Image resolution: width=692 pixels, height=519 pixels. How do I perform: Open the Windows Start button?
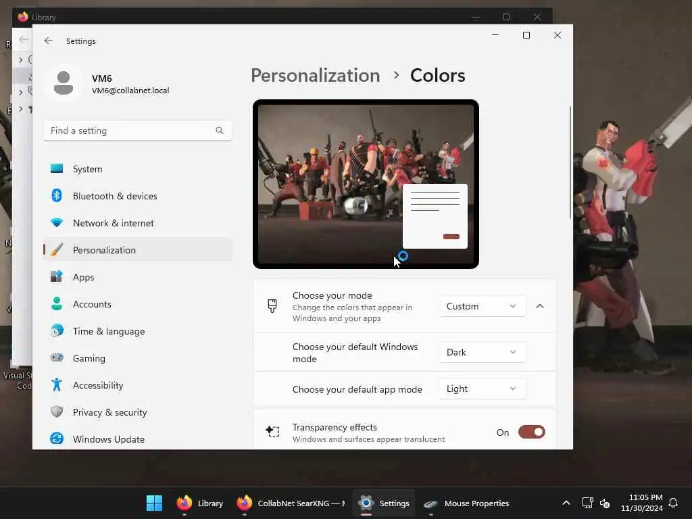[154, 503]
